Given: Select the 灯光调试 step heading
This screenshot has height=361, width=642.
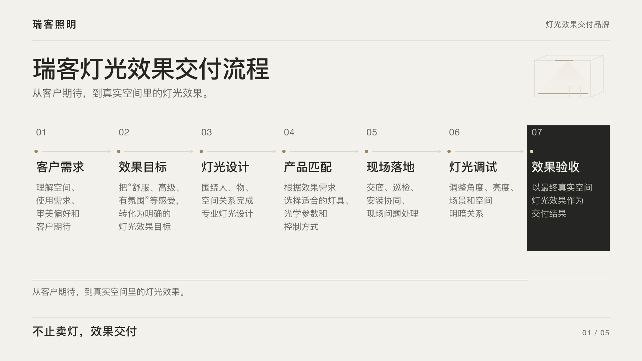Looking at the screenshot, I should tap(473, 167).
